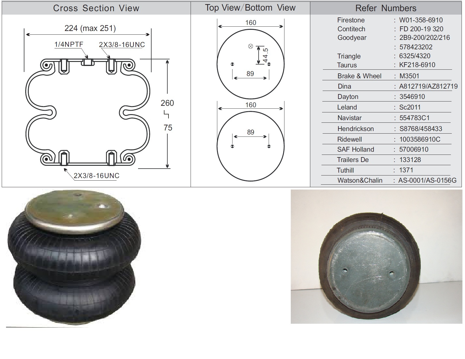Select Triangle number 6325/4320
465x359 pixels.
[415, 56]
